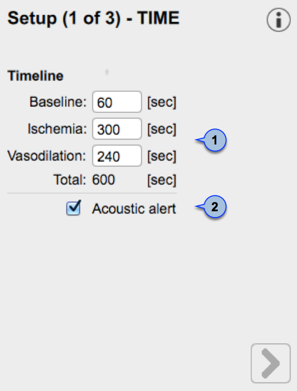Click the Baseline label
Viewport: 297px width, 391px height.
pos(58,102)
